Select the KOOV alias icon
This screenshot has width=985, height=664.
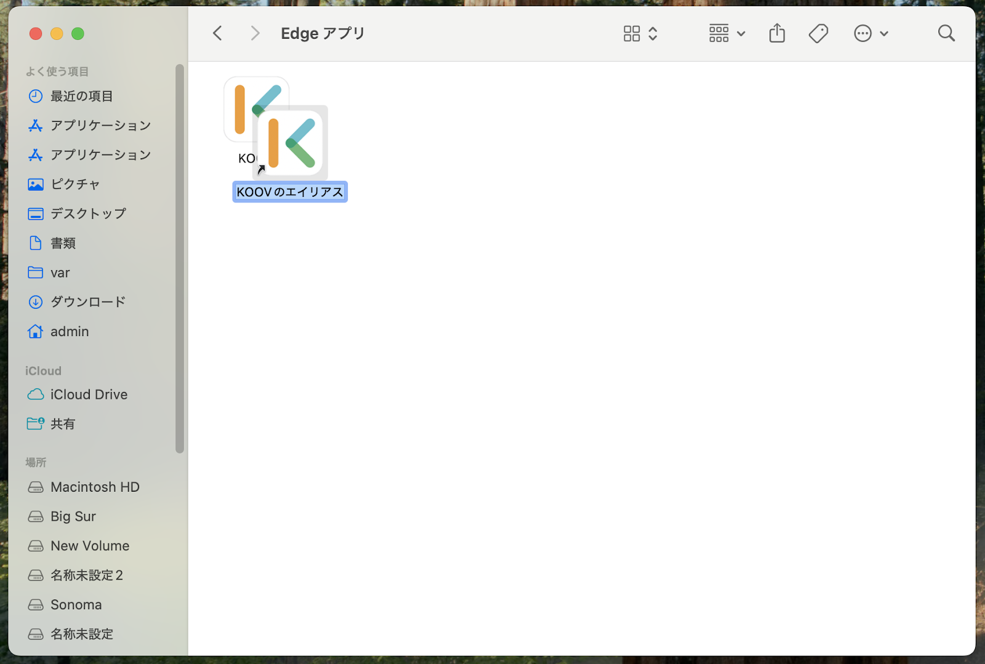coord(291,143)
